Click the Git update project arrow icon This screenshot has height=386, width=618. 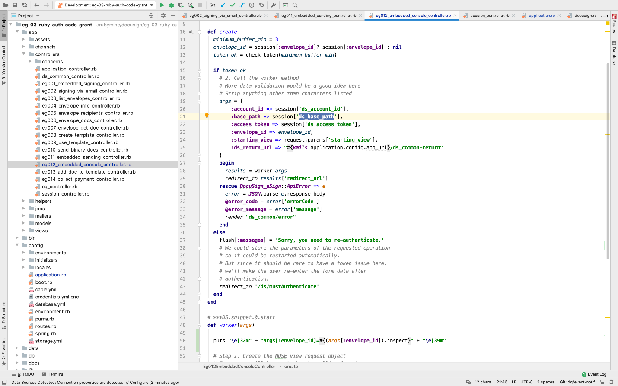tap(223, 5)
